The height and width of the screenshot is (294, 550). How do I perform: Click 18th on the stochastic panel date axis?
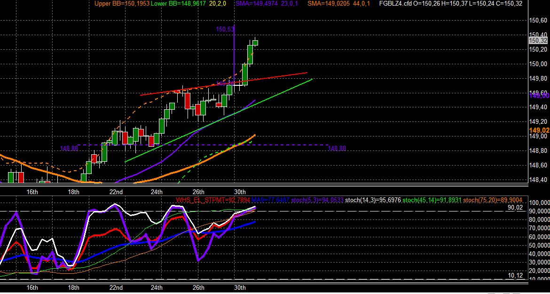73,288
